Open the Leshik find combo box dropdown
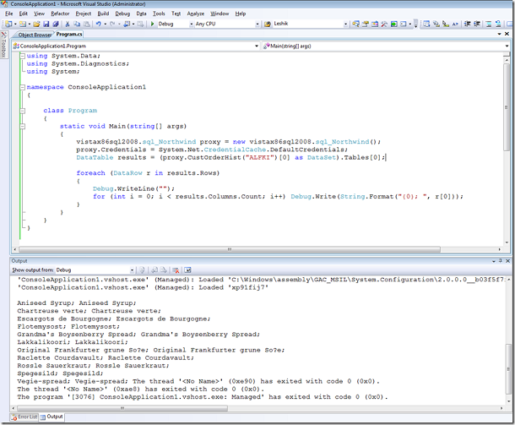 (x=345, y=24)
